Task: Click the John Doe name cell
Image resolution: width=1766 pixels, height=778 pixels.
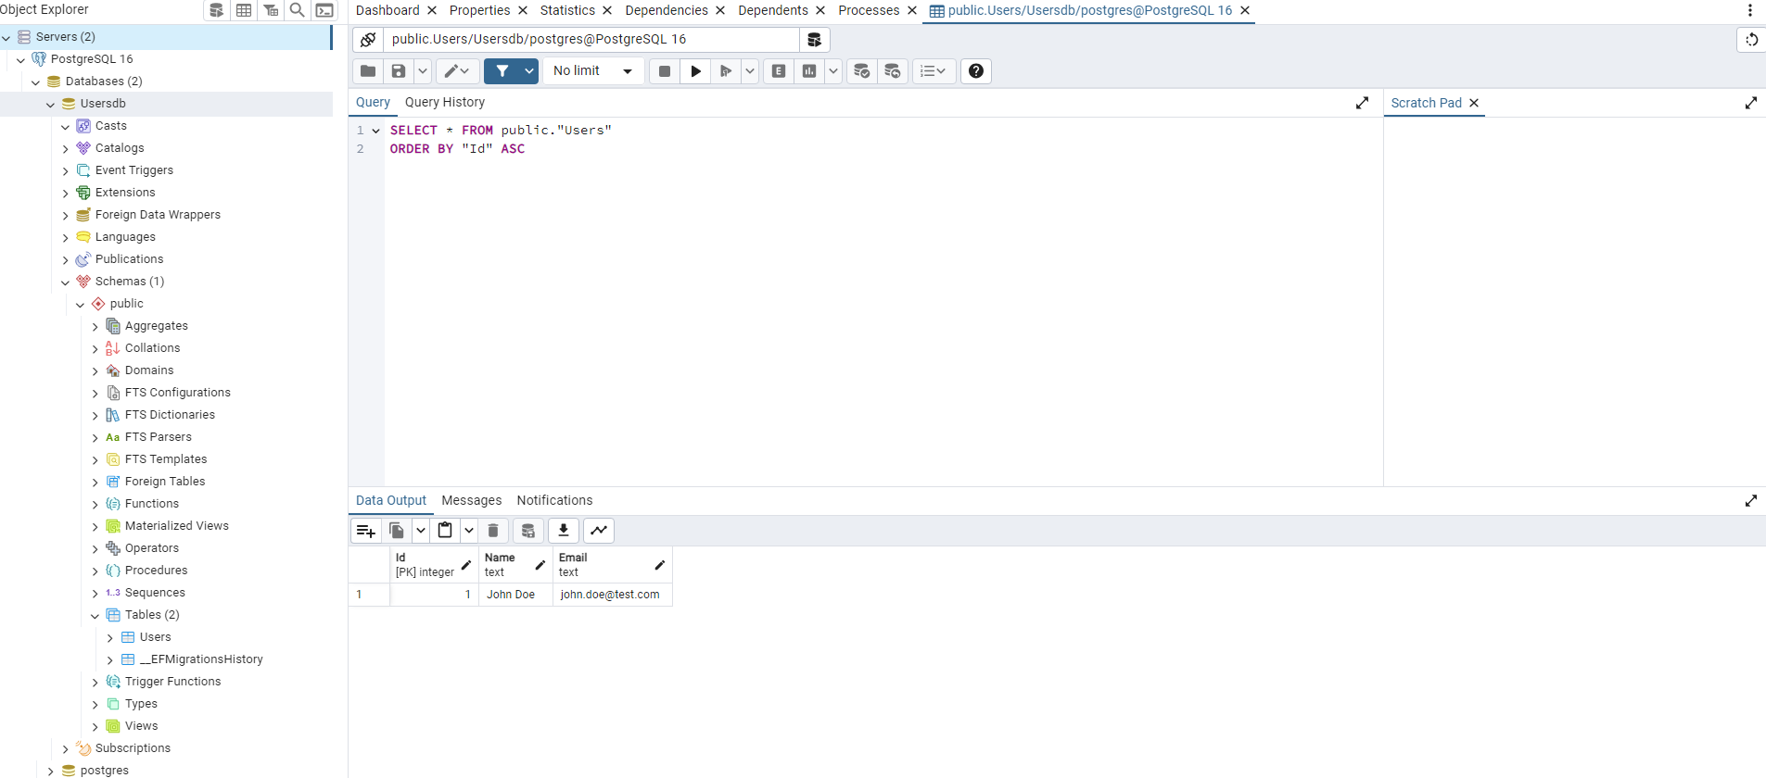Action: click(515, 595)
